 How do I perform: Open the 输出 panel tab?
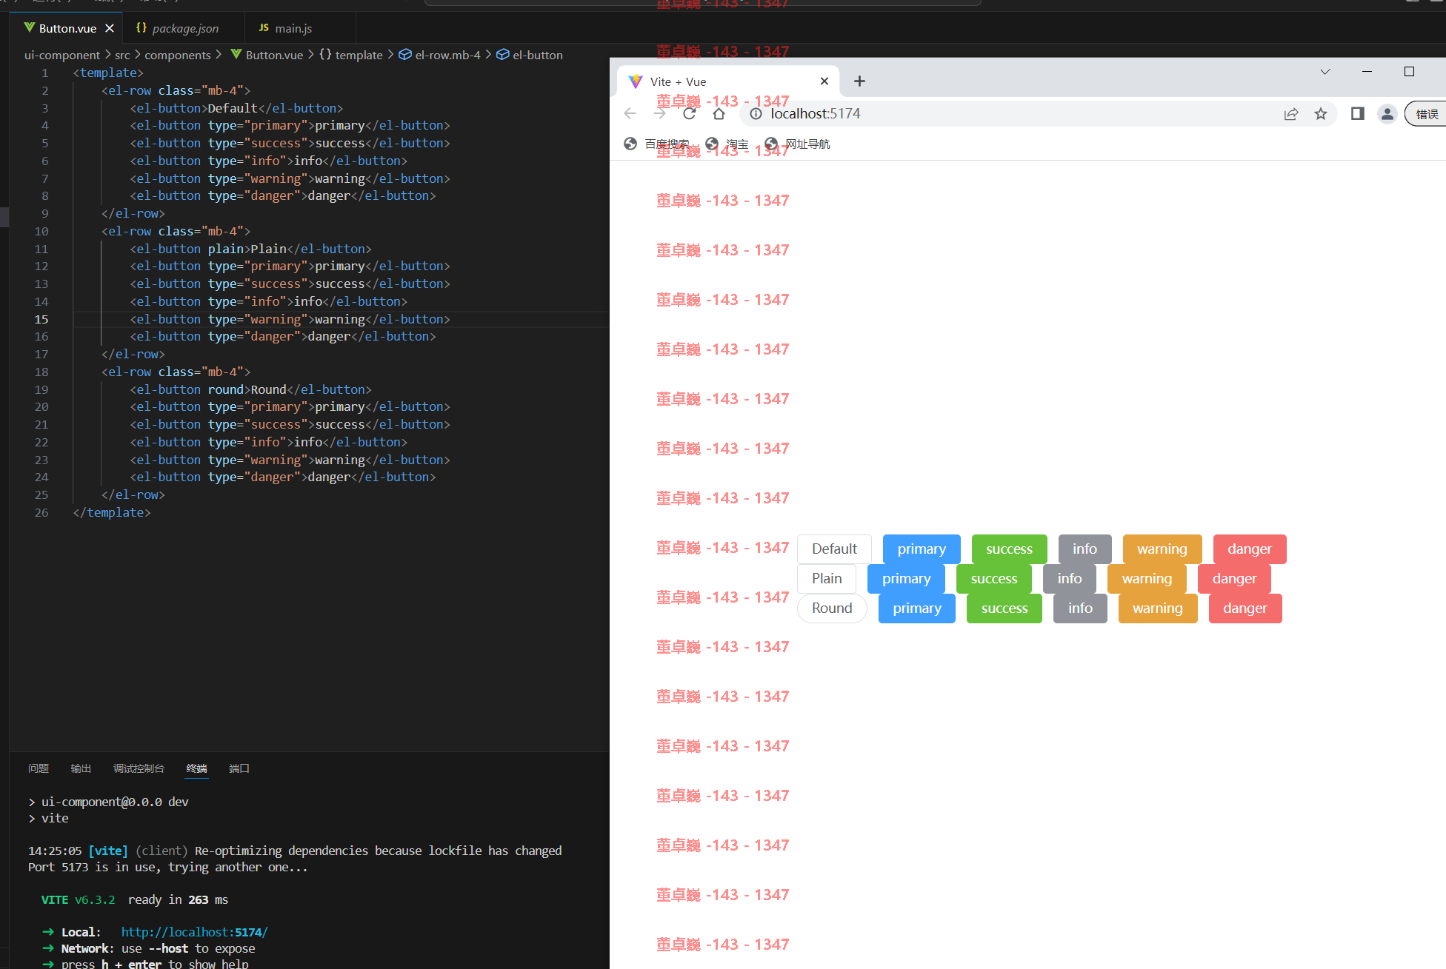(81, 768)
